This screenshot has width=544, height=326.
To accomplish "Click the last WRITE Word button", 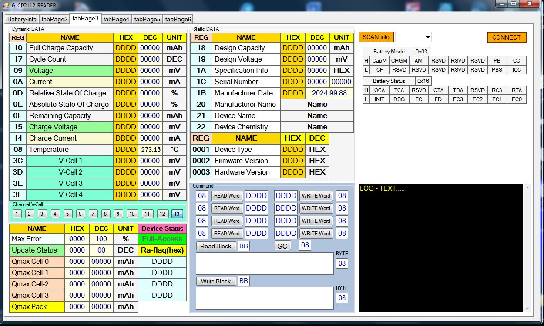I will [316, 234].
